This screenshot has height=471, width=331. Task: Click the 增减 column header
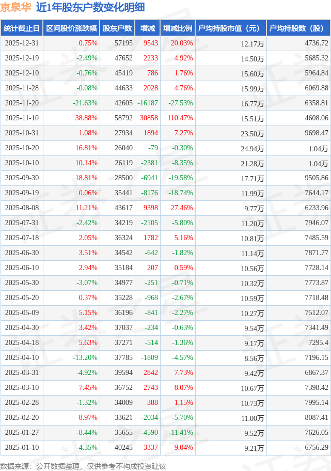pyautogui.click(x=148, y=28)
